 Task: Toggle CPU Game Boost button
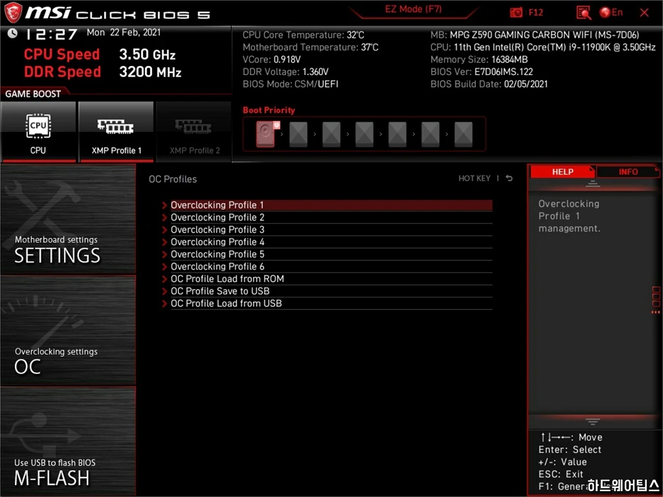(x=38, y=132)
